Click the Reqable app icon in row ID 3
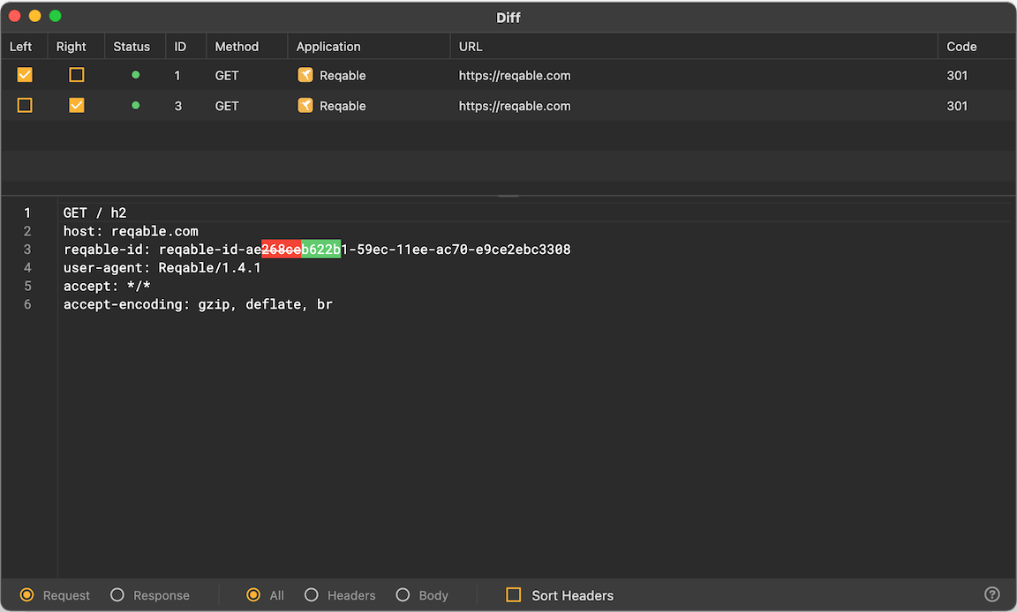Viewport: 1017px width, 612px height. [305, 105]
